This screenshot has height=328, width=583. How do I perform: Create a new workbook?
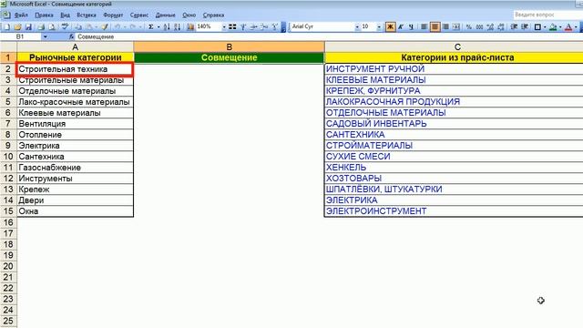(6, 26)
